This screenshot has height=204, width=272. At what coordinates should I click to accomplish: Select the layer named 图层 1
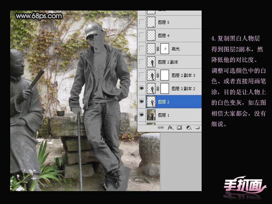(164, 115)
